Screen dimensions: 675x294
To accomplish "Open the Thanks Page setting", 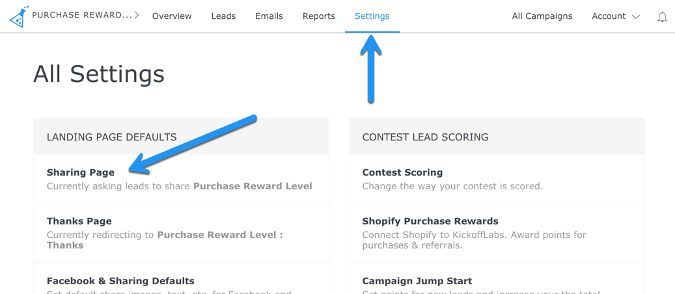I will point(79,221).
